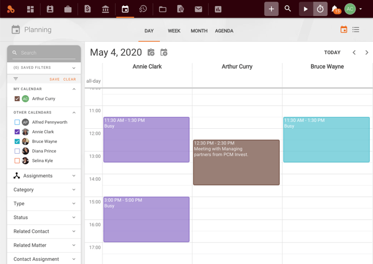The image size is (373, 264).
Task: Expand the Type filter
Action: tap(74, 203)
